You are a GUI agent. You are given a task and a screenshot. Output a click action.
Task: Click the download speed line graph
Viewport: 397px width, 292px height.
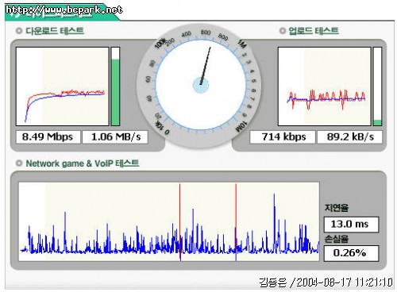point(63,86)
